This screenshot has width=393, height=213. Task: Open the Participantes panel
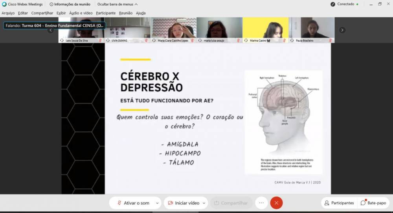[x=339, y=203]
